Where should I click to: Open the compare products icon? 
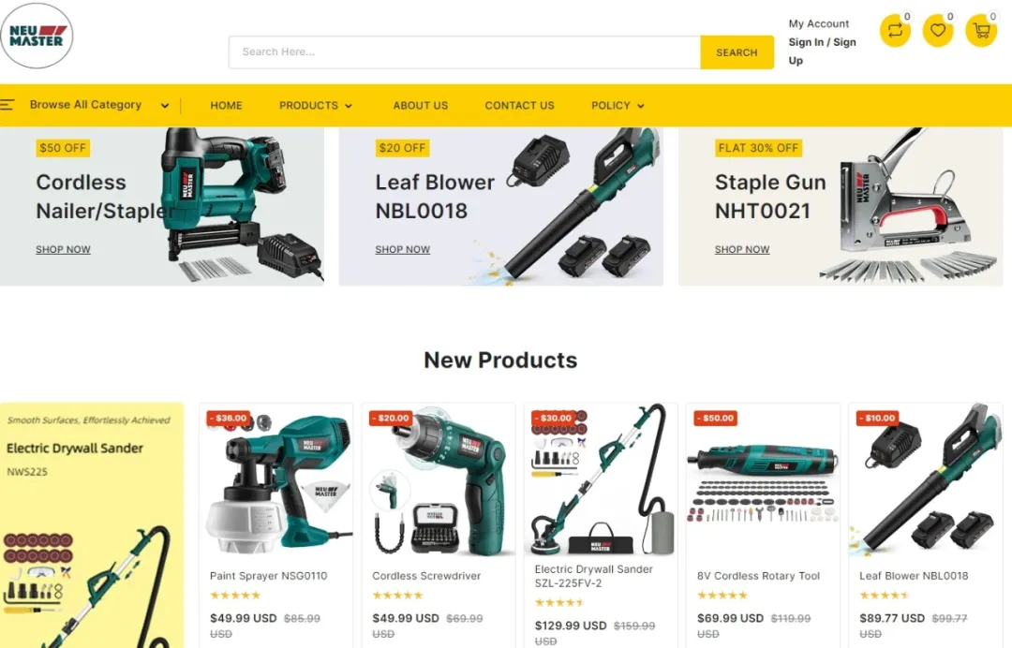click(x=895, y=30)
